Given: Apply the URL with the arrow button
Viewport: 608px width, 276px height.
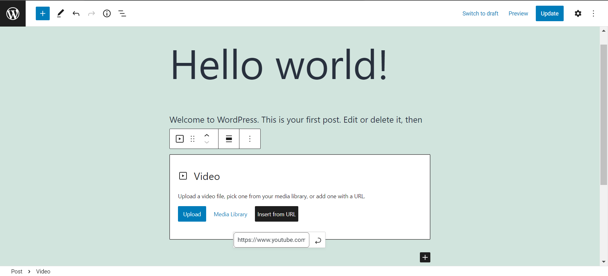Looking at the screenshot, I should [x=318, y=241].
